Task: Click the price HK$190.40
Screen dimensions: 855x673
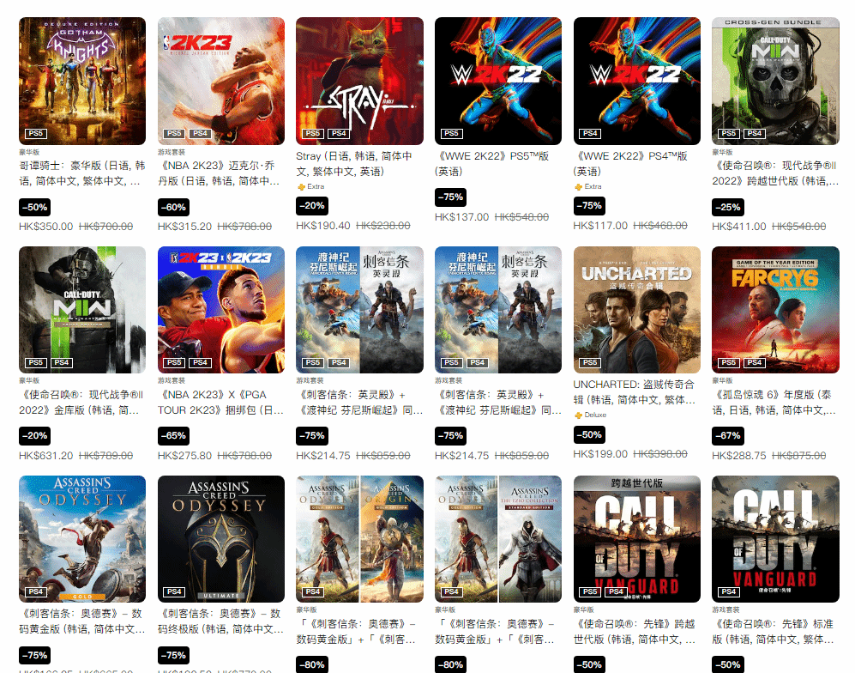Action: point(322,226)
